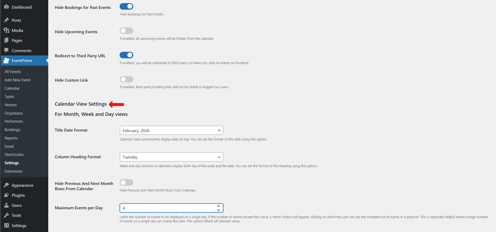
Task: Click the Pages stacked-sheets icon
Action: 7,40
